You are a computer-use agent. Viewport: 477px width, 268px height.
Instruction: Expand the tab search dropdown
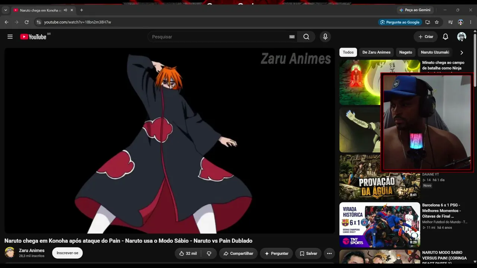point(5,10)
